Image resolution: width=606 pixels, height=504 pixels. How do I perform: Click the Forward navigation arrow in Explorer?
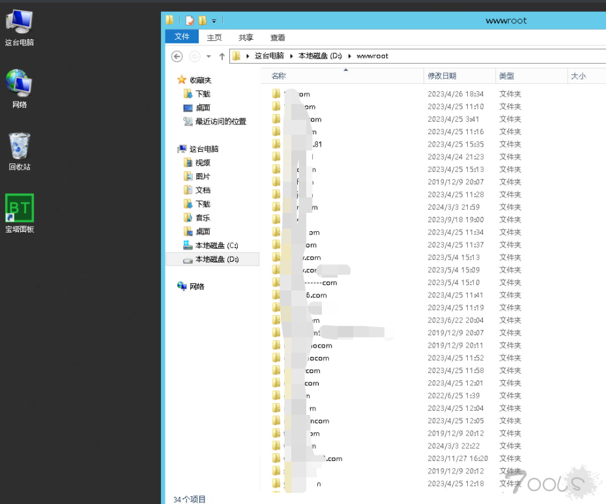tap(194, 57)
